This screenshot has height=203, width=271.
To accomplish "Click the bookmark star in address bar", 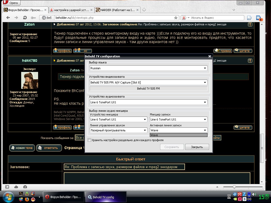I will [176, 18].
